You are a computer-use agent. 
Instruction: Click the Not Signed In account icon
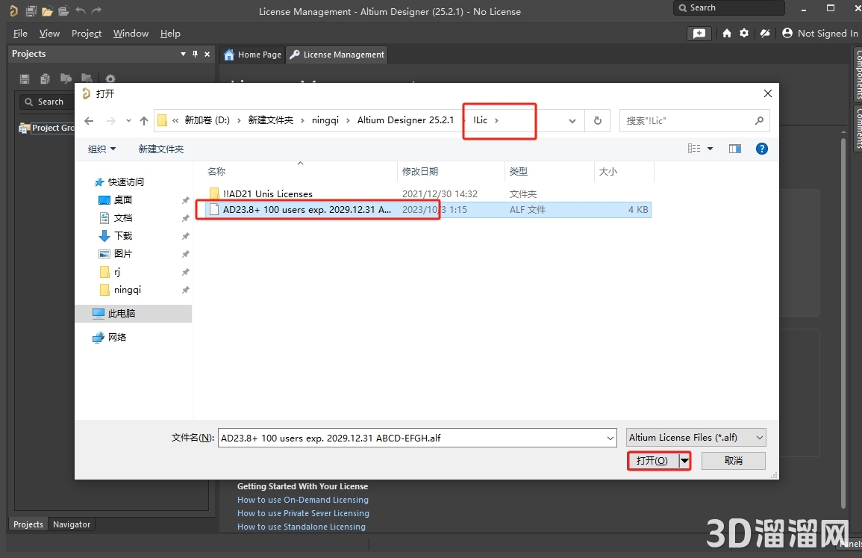pos(787,33)
